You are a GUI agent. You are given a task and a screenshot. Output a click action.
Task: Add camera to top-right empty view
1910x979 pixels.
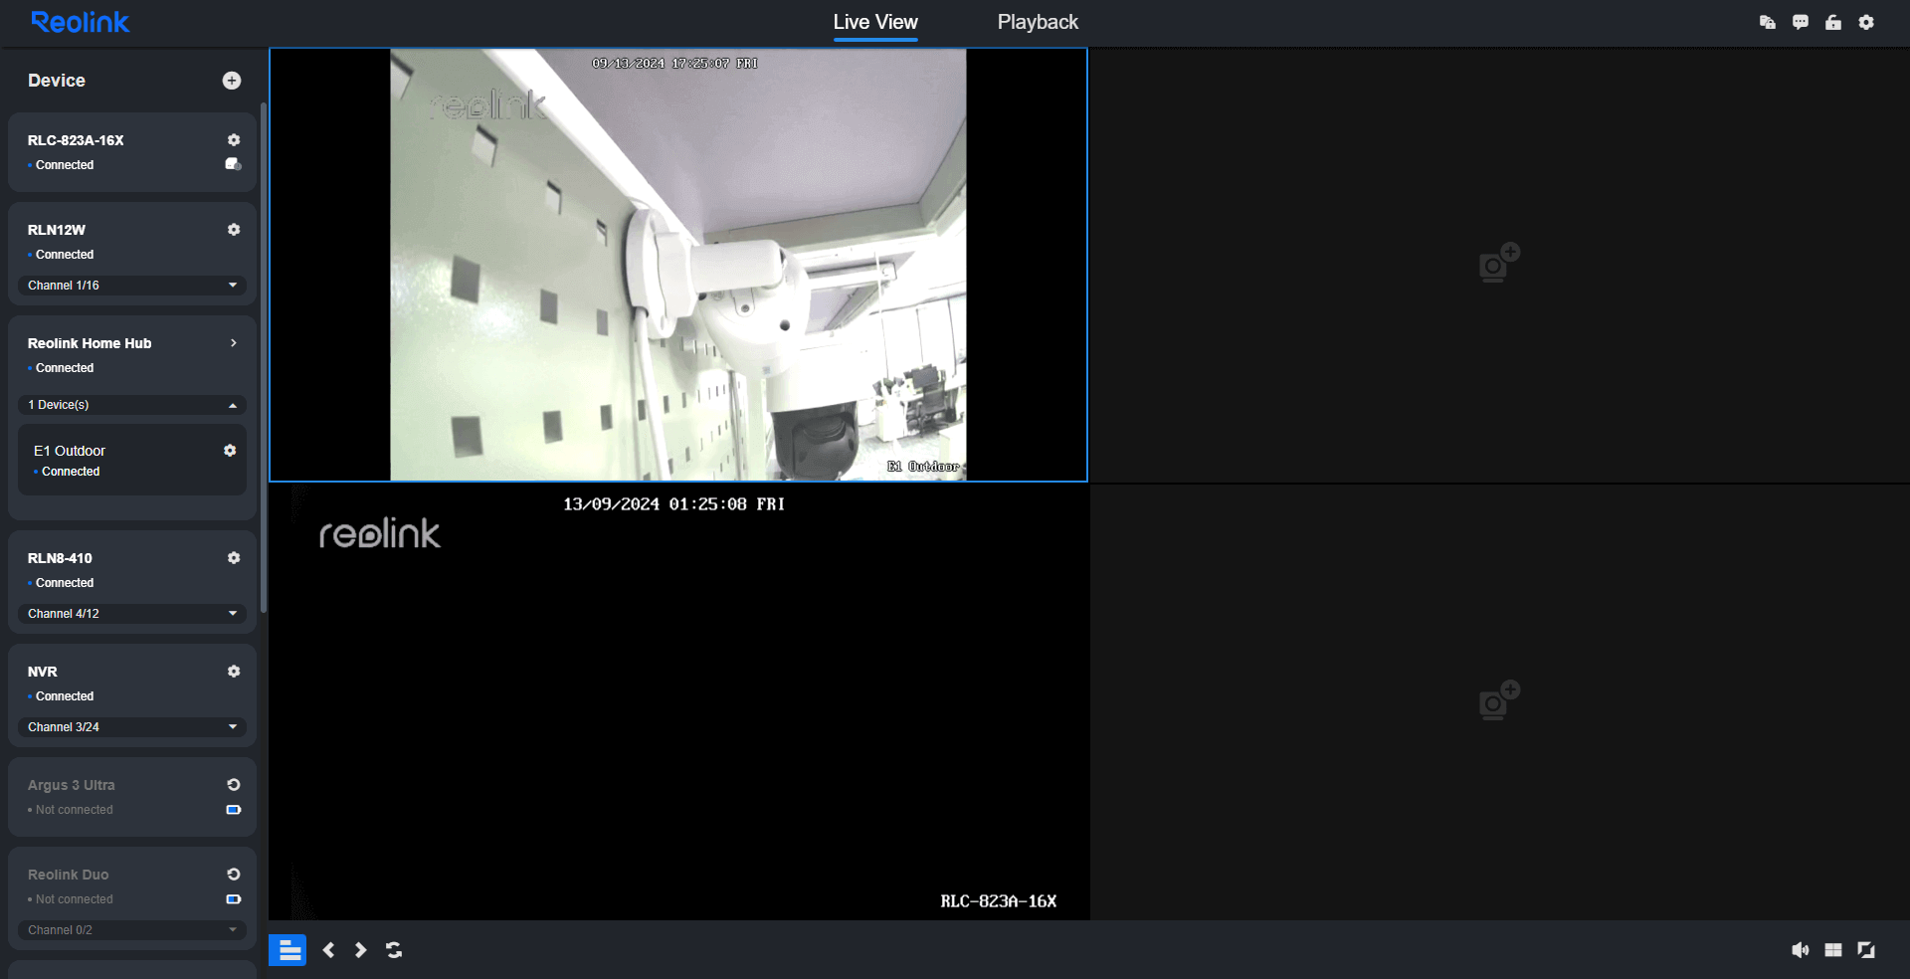click(1499, 263)
